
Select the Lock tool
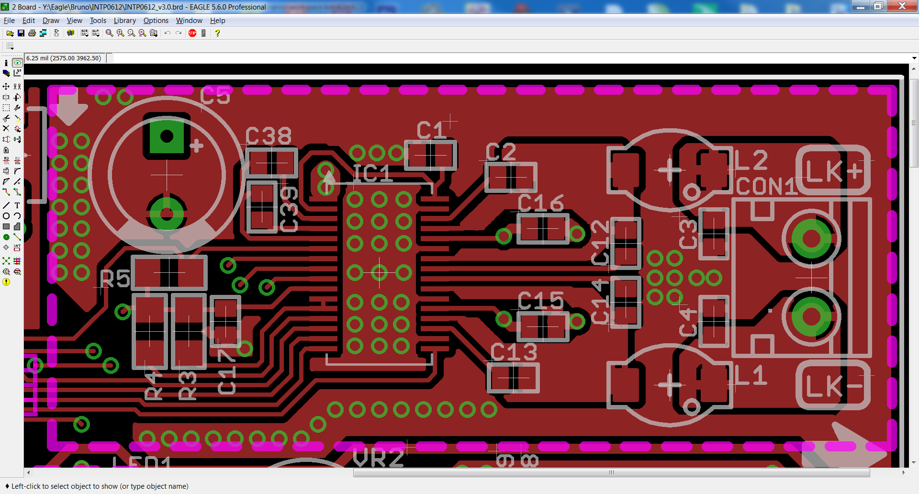pyautogui.click(x=6, y=150)
